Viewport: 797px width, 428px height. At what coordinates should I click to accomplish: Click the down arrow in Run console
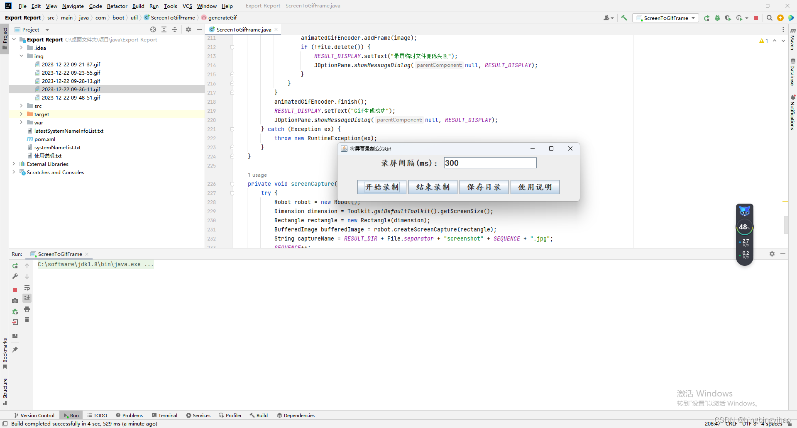point(27,277)
